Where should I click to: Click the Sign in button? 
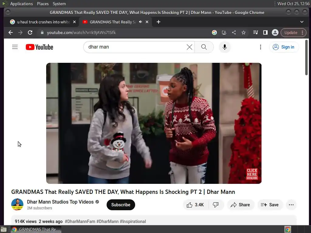[284, 47]
